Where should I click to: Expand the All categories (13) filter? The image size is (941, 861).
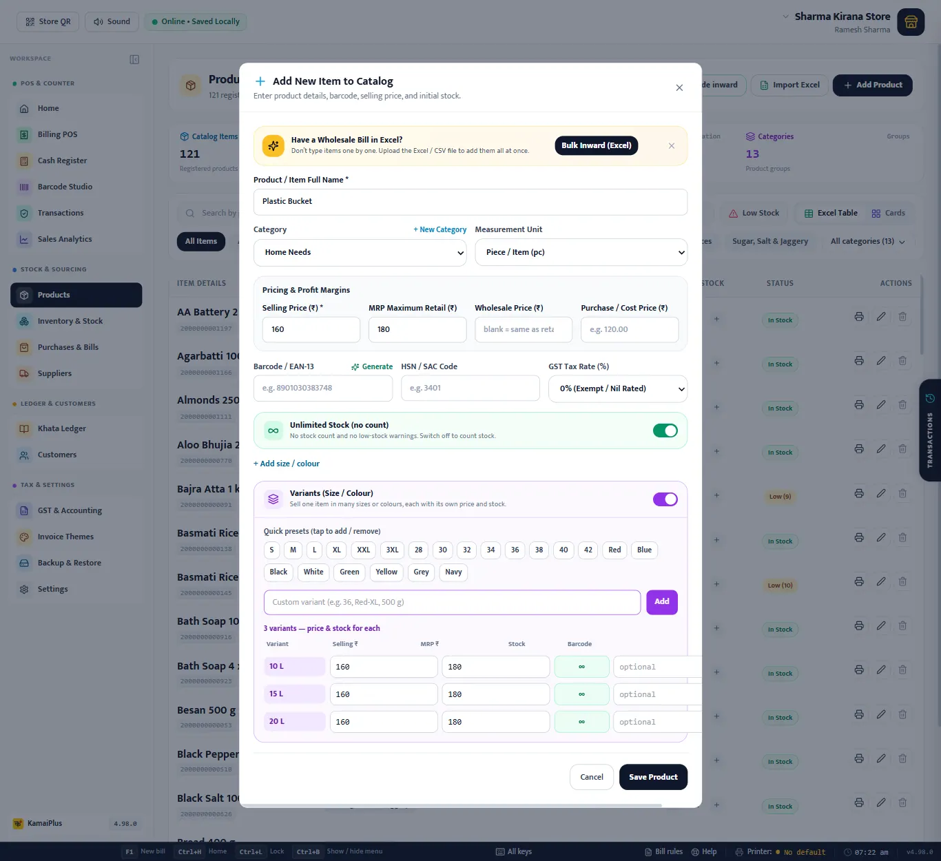tap(868, 241)
